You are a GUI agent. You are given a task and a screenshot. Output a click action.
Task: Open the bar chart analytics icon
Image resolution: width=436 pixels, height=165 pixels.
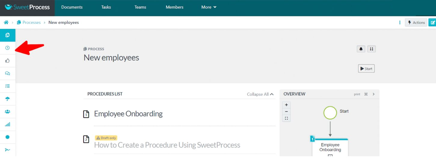pyautogui.click(x=8, y=124)
